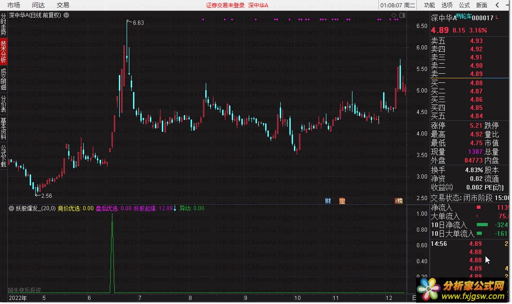Open the 问达 menu
Viewport: 512px width, 304px height.
(38, 5)
